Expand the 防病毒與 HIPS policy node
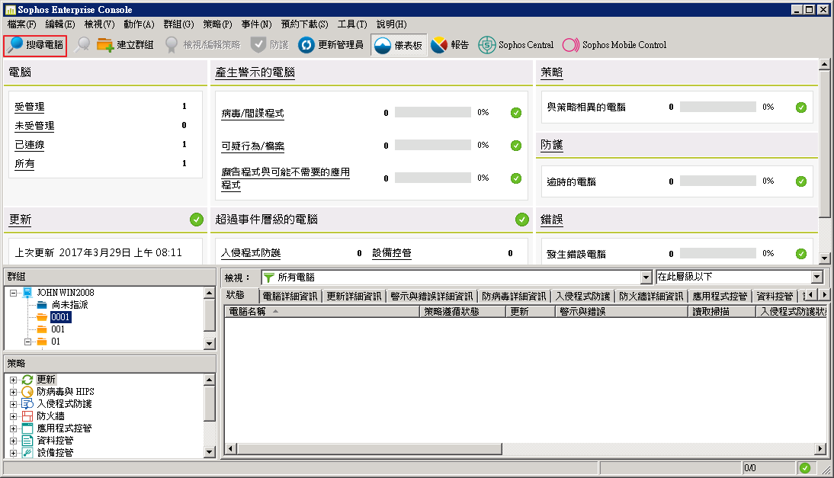The width and height of the screenshot is (834, 478). 13,393
